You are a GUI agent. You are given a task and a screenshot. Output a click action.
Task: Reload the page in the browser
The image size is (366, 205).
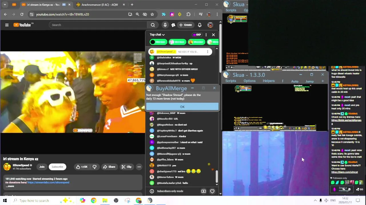[x=22, y=14]
